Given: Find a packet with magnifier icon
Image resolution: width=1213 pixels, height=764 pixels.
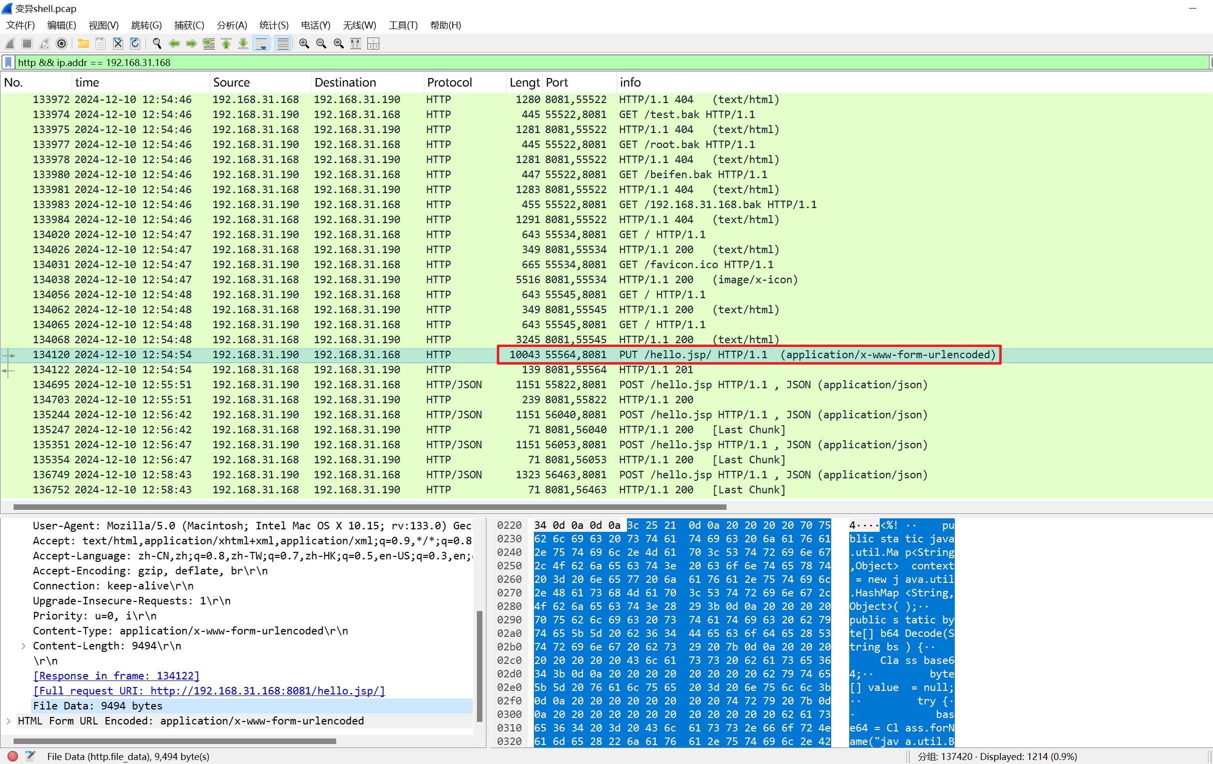Looking at the screenshot, I should pyautogui.click(x=157, y=44).
